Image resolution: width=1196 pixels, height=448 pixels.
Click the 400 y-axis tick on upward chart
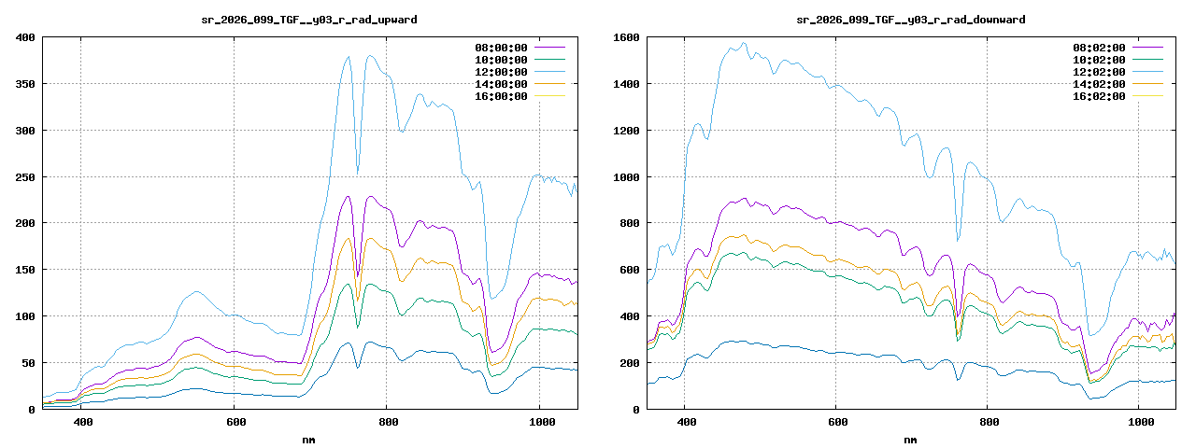click(x=25, y=37)
